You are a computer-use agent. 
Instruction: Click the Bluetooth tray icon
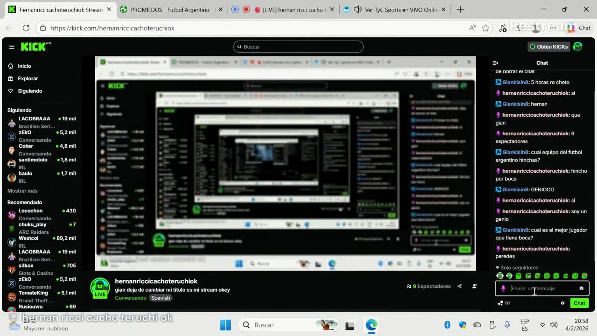[447, 325]
